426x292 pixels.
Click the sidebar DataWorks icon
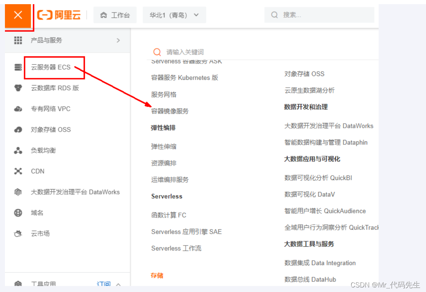click(18, 192)
